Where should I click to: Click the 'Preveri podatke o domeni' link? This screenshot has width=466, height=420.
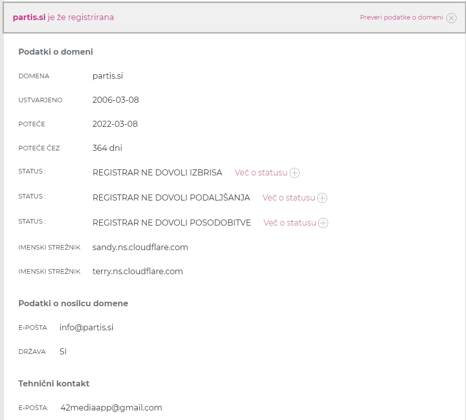[x=401, y=18]
